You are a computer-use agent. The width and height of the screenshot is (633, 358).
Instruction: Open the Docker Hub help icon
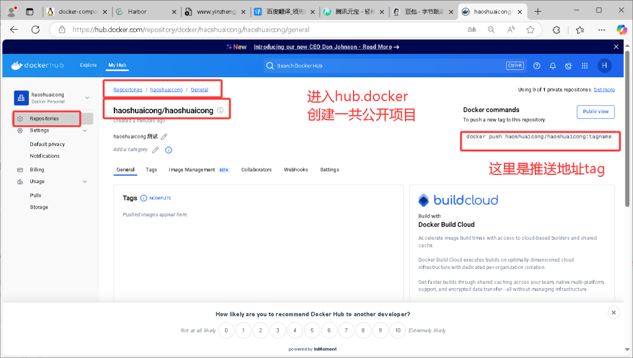(x=537, y=66)
